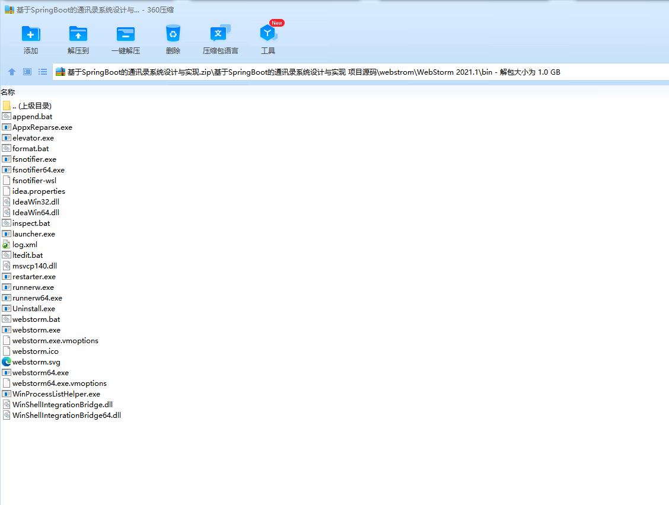Switch to list view icon
This screenshot has height=505, width=669.
click(x=43, y=72)
